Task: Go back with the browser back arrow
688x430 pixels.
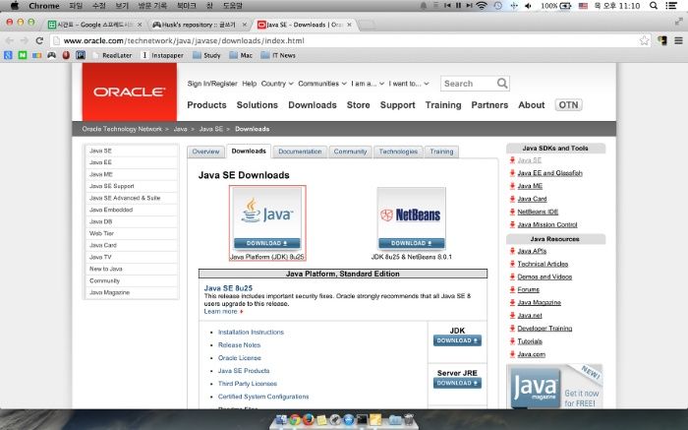Action: [9, 41]
